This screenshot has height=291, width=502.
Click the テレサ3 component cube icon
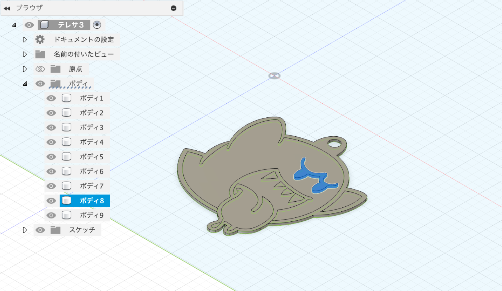pyautogui.click(x=44, y=25)
